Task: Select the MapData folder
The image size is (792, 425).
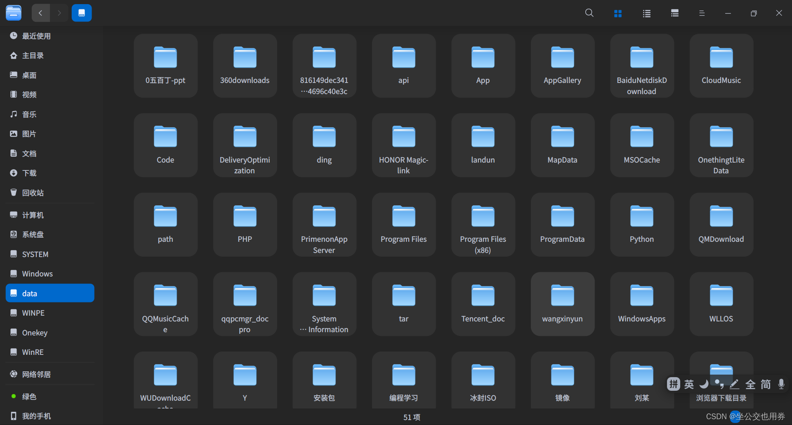Action: coord(563,145)
